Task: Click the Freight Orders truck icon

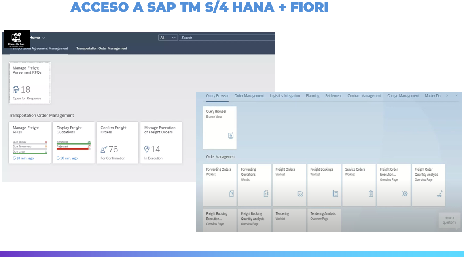Action: [300, 194]
